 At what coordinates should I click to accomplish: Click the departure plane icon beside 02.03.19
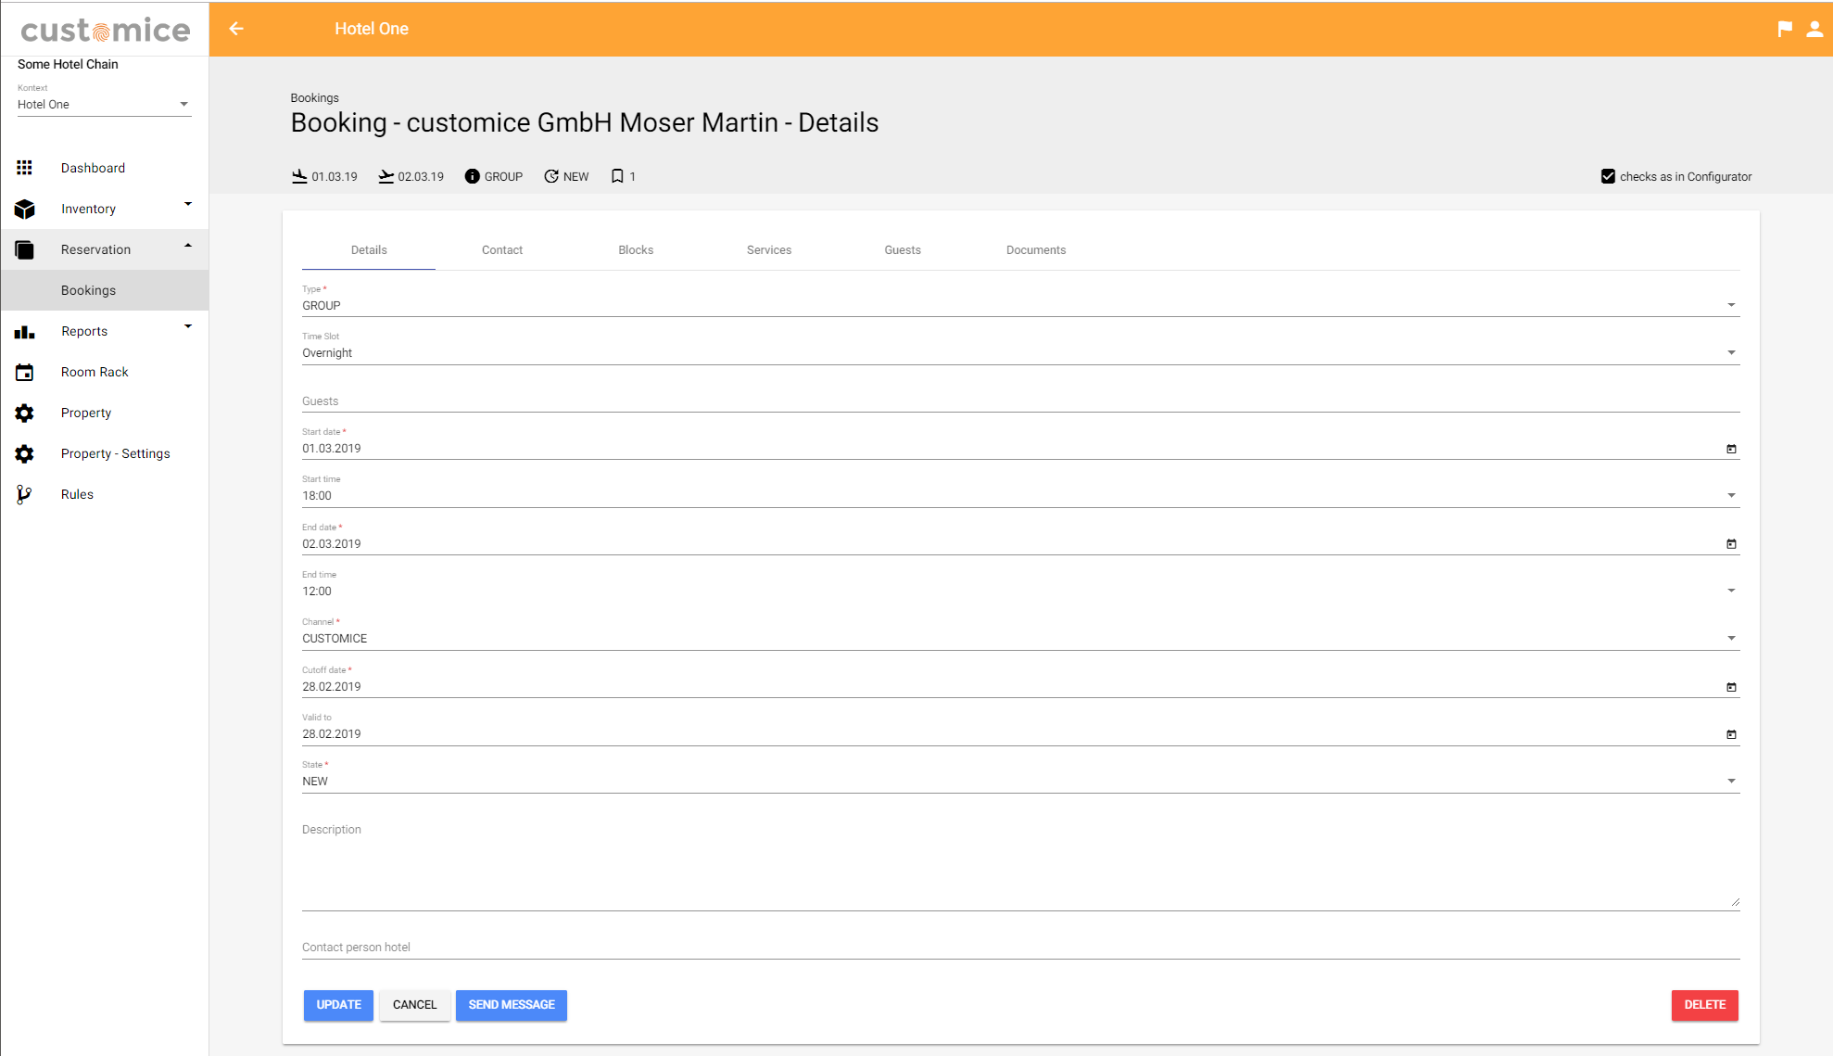pyautogui.click(x=386, y=176)
